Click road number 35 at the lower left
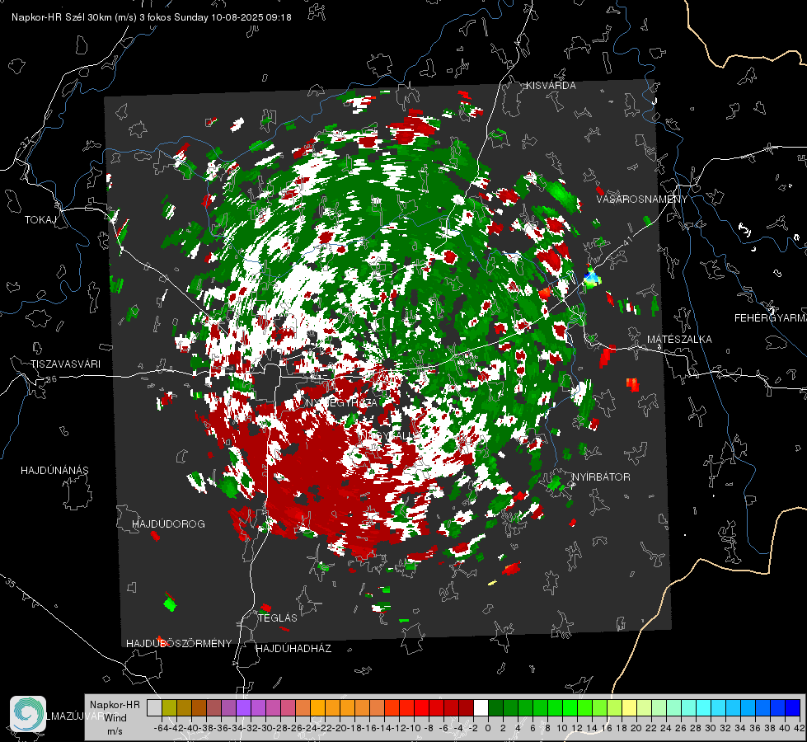 (11, 582)
